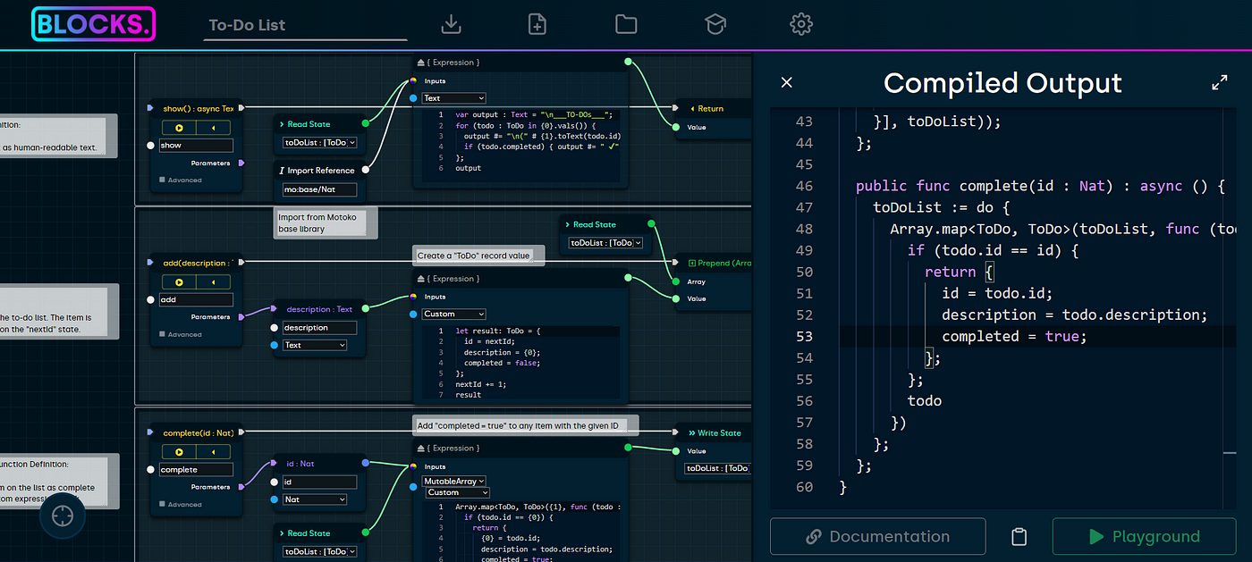Open toDoList dropdown in Write State node
Screen dimensions: 1252x562
tap(717, 468)
